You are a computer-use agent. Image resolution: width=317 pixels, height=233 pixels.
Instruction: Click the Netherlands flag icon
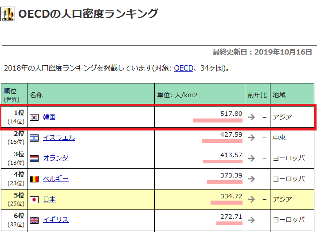coord(34,158)
